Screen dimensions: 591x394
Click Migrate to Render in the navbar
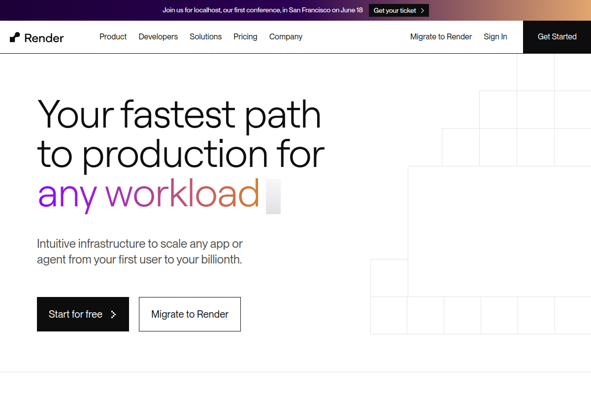click(x=441, y=36)
